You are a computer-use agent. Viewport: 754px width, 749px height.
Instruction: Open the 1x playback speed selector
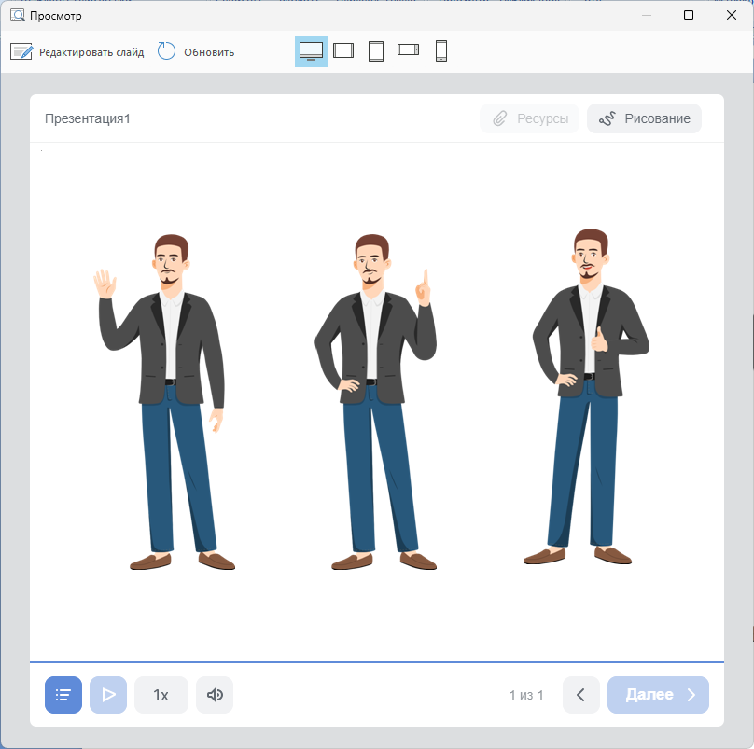(161, 694)
